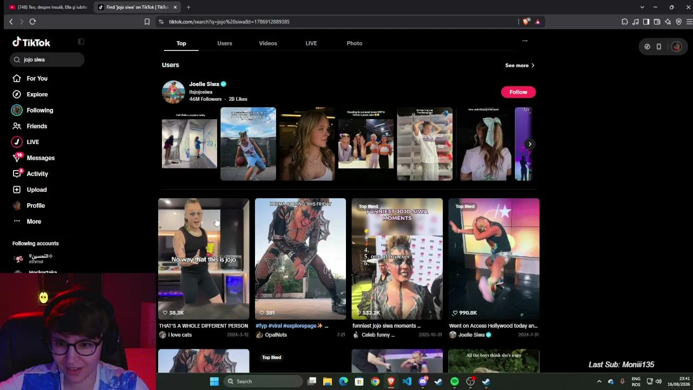
Task: Switch to the LIVE results tab
Action: [311, 43]
